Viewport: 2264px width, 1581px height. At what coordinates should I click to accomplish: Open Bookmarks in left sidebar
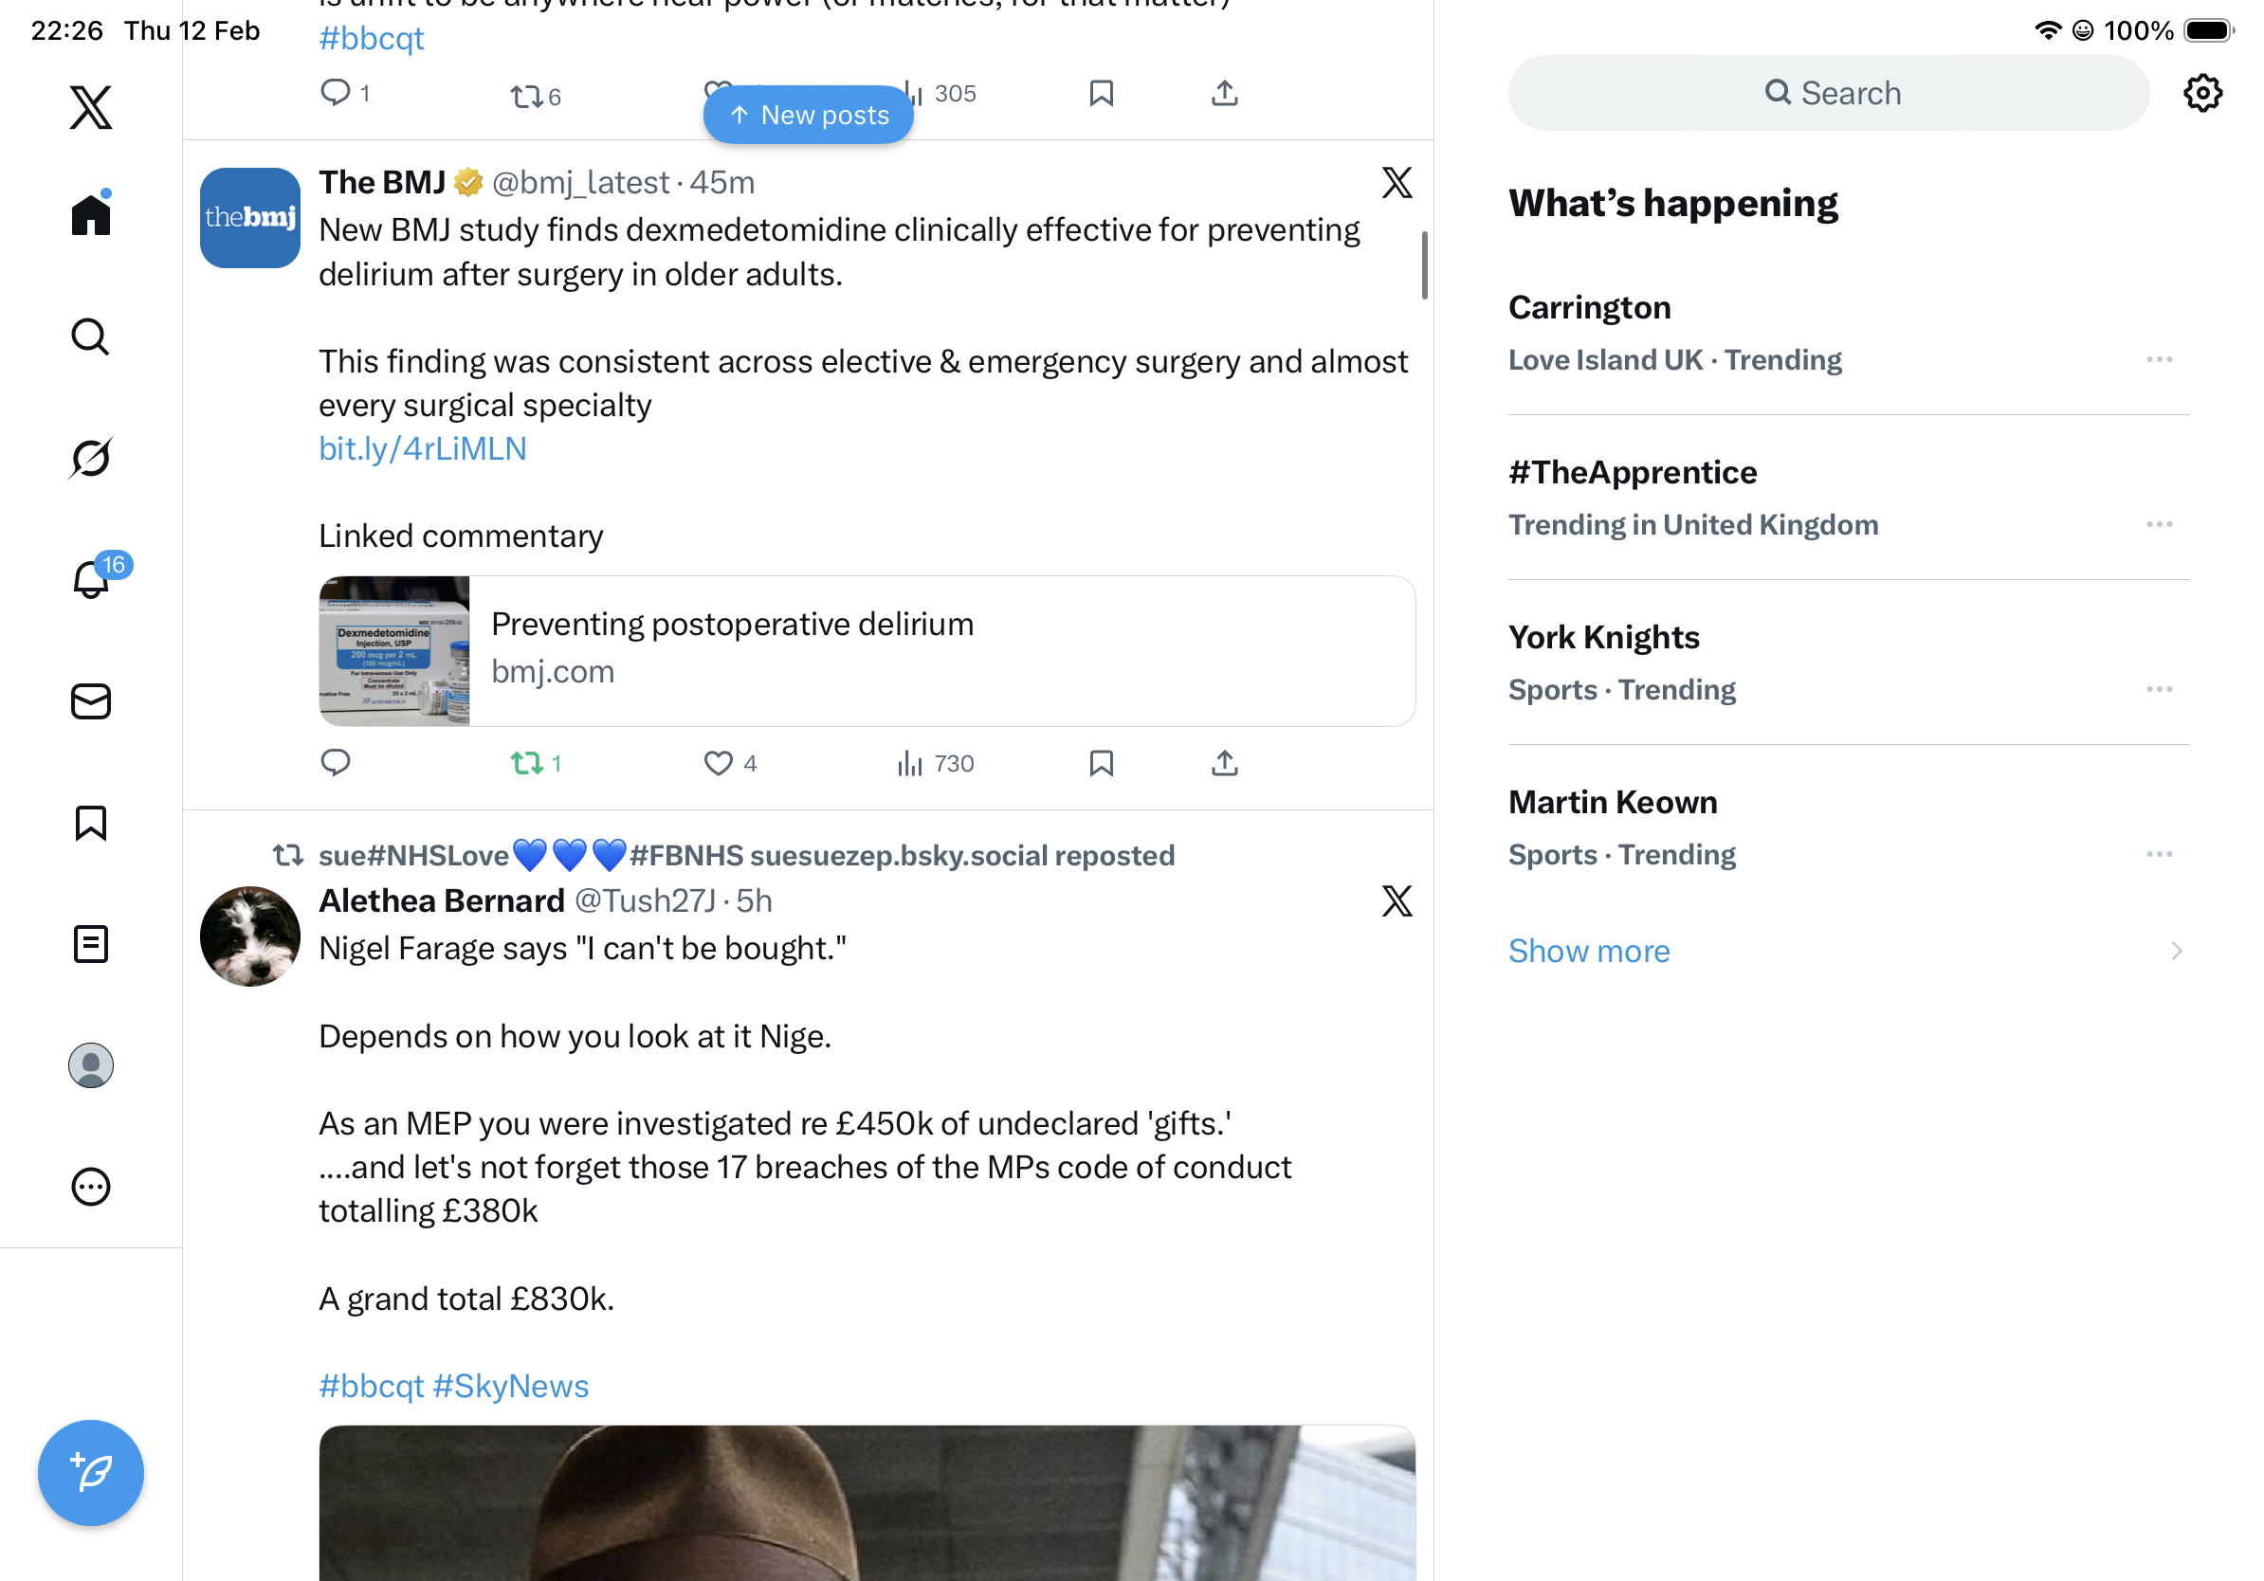point(91,823)
